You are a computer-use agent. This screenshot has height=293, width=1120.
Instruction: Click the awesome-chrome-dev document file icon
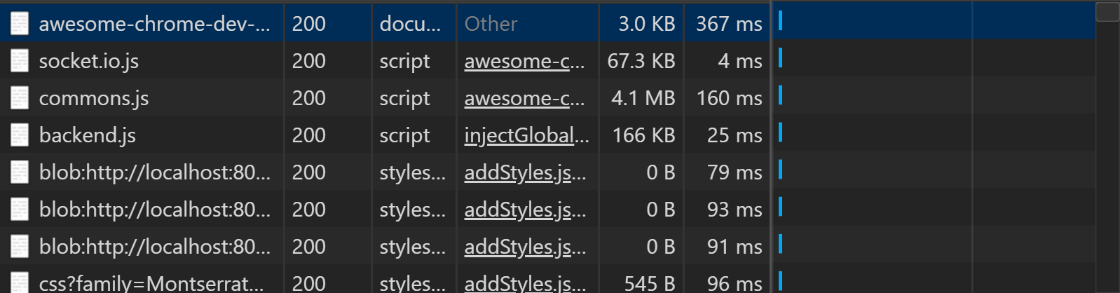pyautogui.click(x=20, y=24)
